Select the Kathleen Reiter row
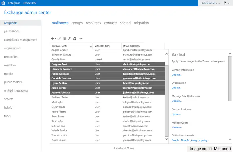Viewport: 233px width, 152px height. (x=108, y=97)
